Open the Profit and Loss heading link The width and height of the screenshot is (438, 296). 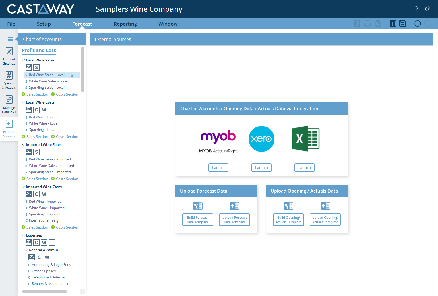(x=39, y=50)
